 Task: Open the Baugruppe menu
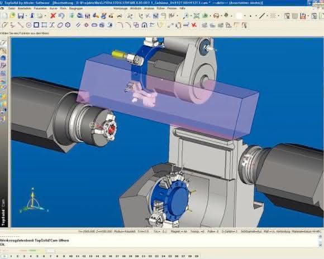pos(76,8)
